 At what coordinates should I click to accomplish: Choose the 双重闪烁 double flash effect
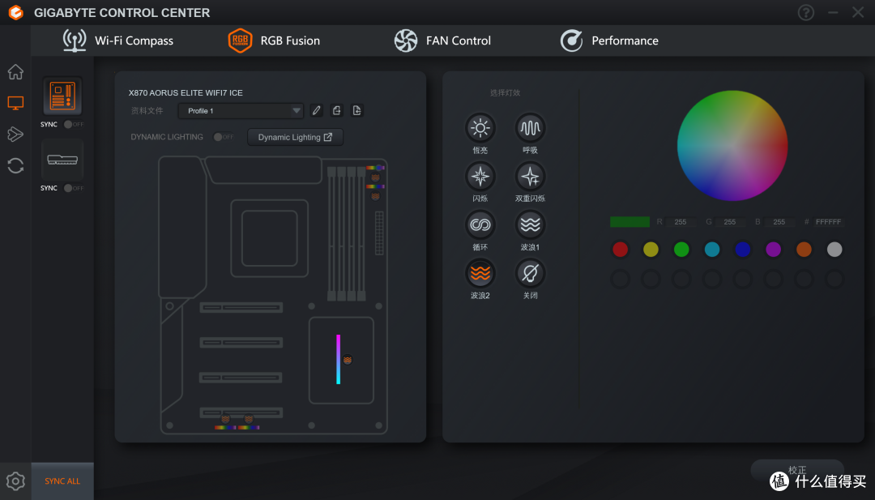click(x=530, y=177)
